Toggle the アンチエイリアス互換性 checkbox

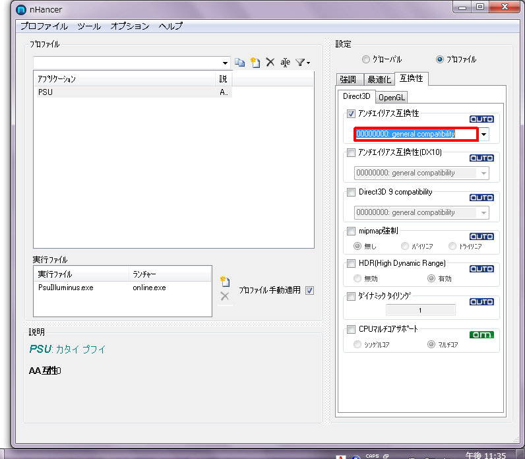[x=351, y=114]
